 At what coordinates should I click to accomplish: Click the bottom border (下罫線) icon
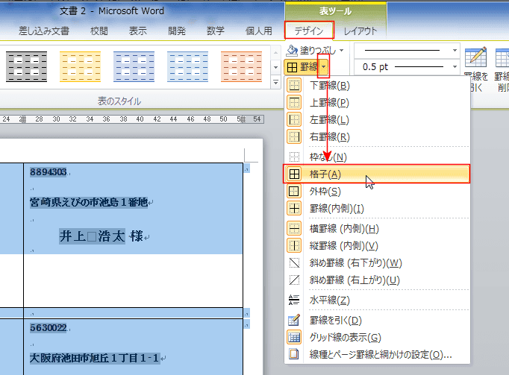pyautogui.click(x=295, y=85)
